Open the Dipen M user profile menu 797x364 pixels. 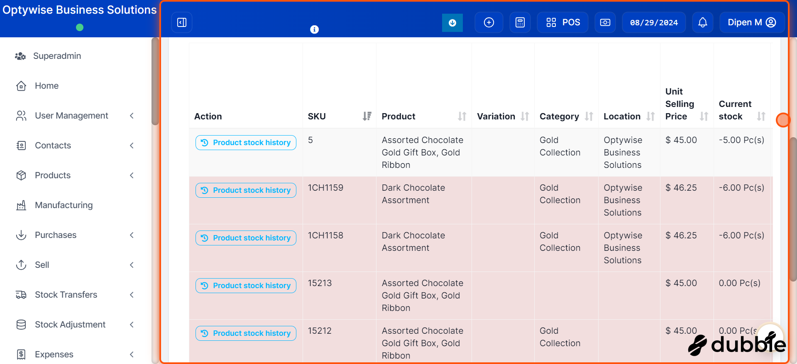tap(752, 22)
